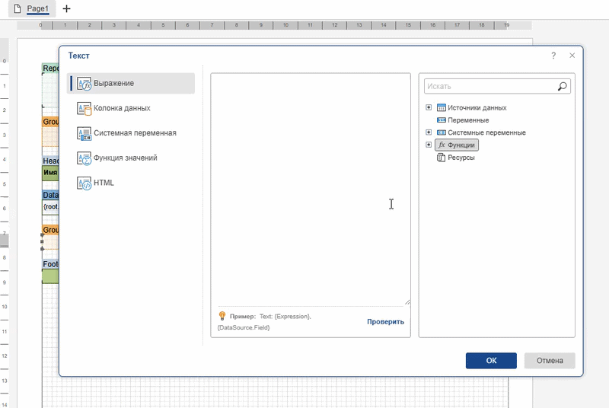Click the Колонка данных icon
609x408 pixels.
(x=84, y=109)
